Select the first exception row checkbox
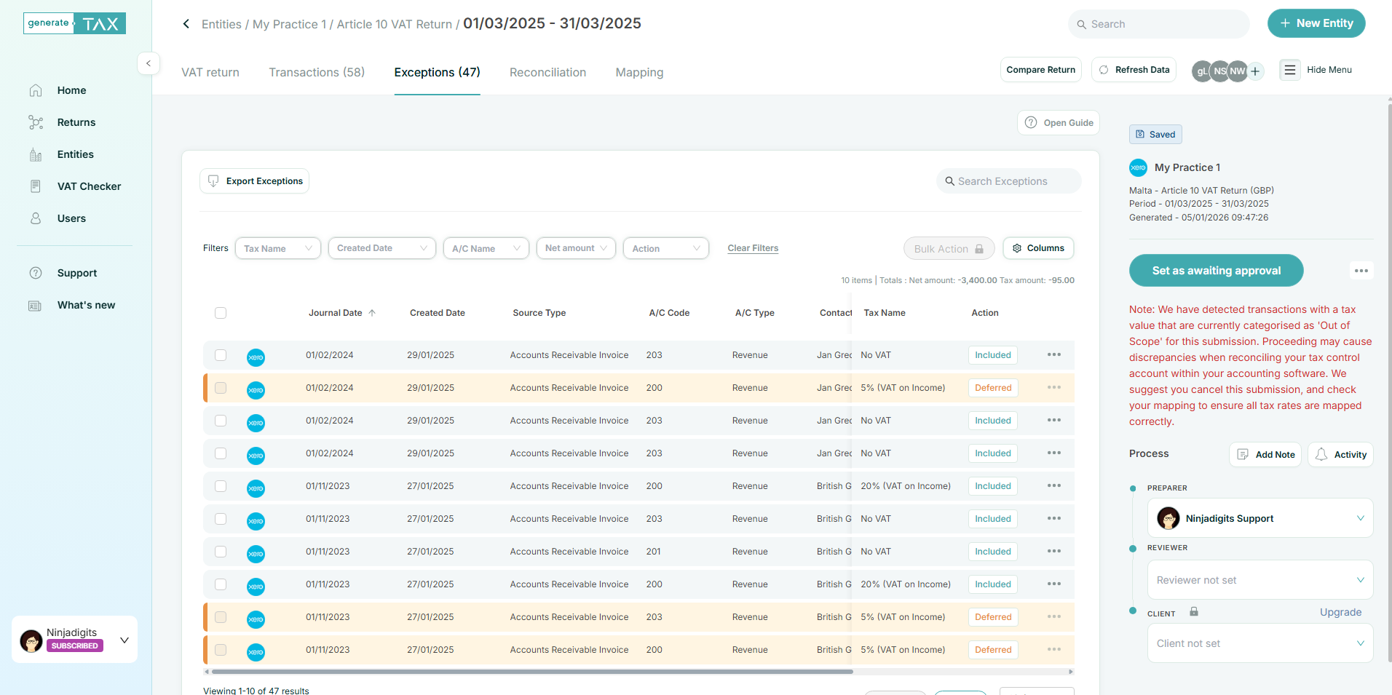1392x695 pixels. pyautogui.click(x=221, y=355)
